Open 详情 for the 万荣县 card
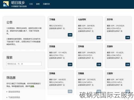The image size is (134, 100). click(x=70, y=91)
